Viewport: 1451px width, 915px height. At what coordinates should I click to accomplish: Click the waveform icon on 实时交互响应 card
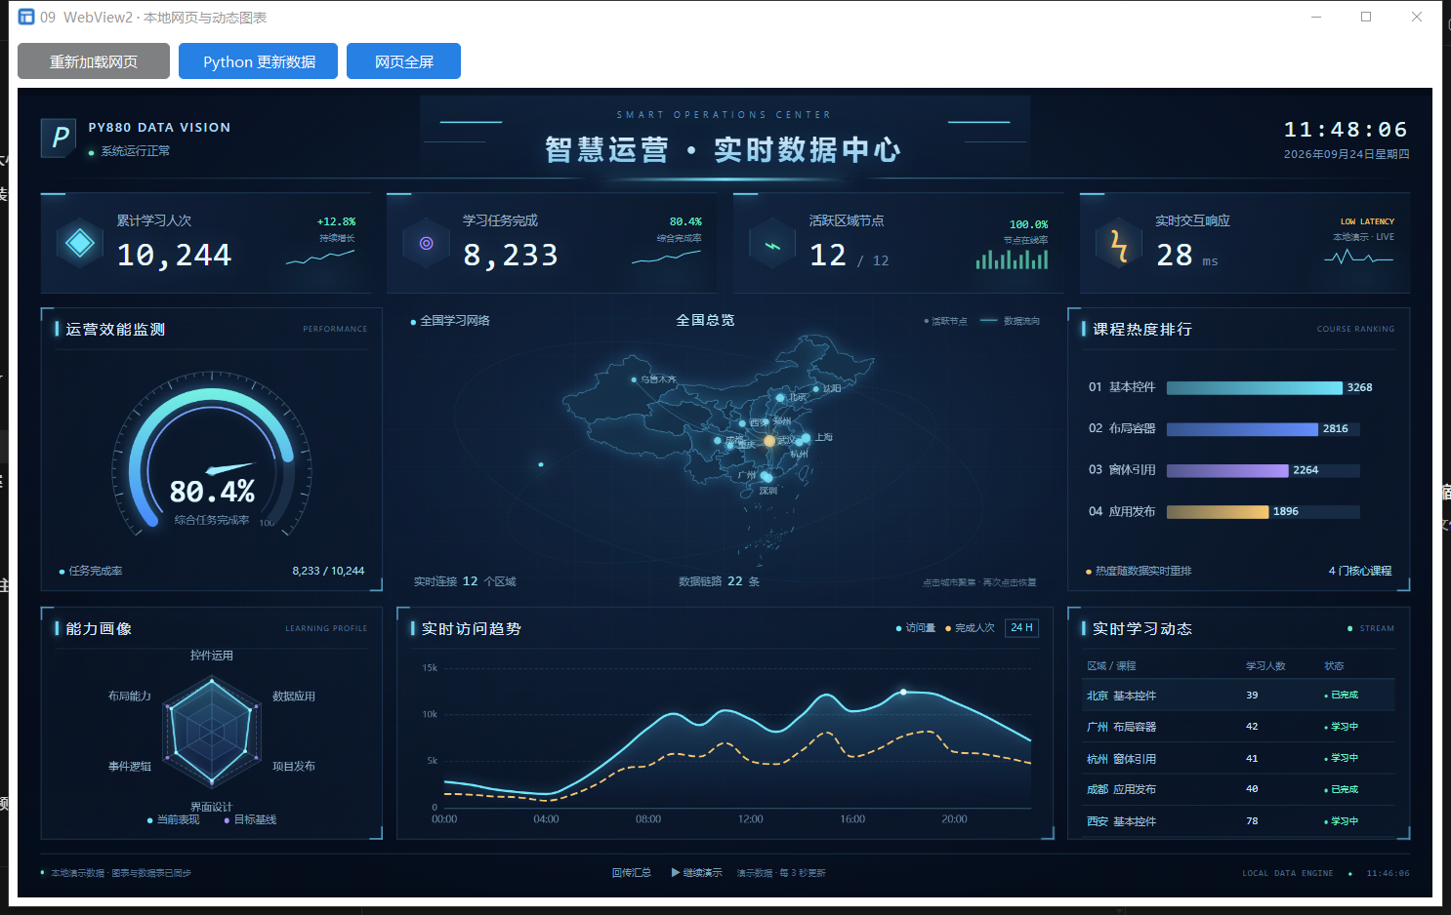1358,257
